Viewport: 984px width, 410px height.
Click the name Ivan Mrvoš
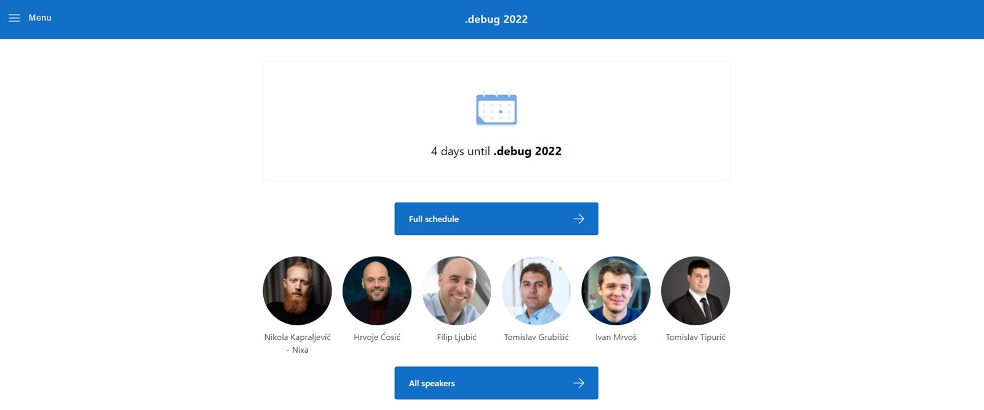[616, 337]
